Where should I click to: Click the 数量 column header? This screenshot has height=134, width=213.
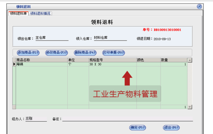pyautogui.click(x=174, y=60)
